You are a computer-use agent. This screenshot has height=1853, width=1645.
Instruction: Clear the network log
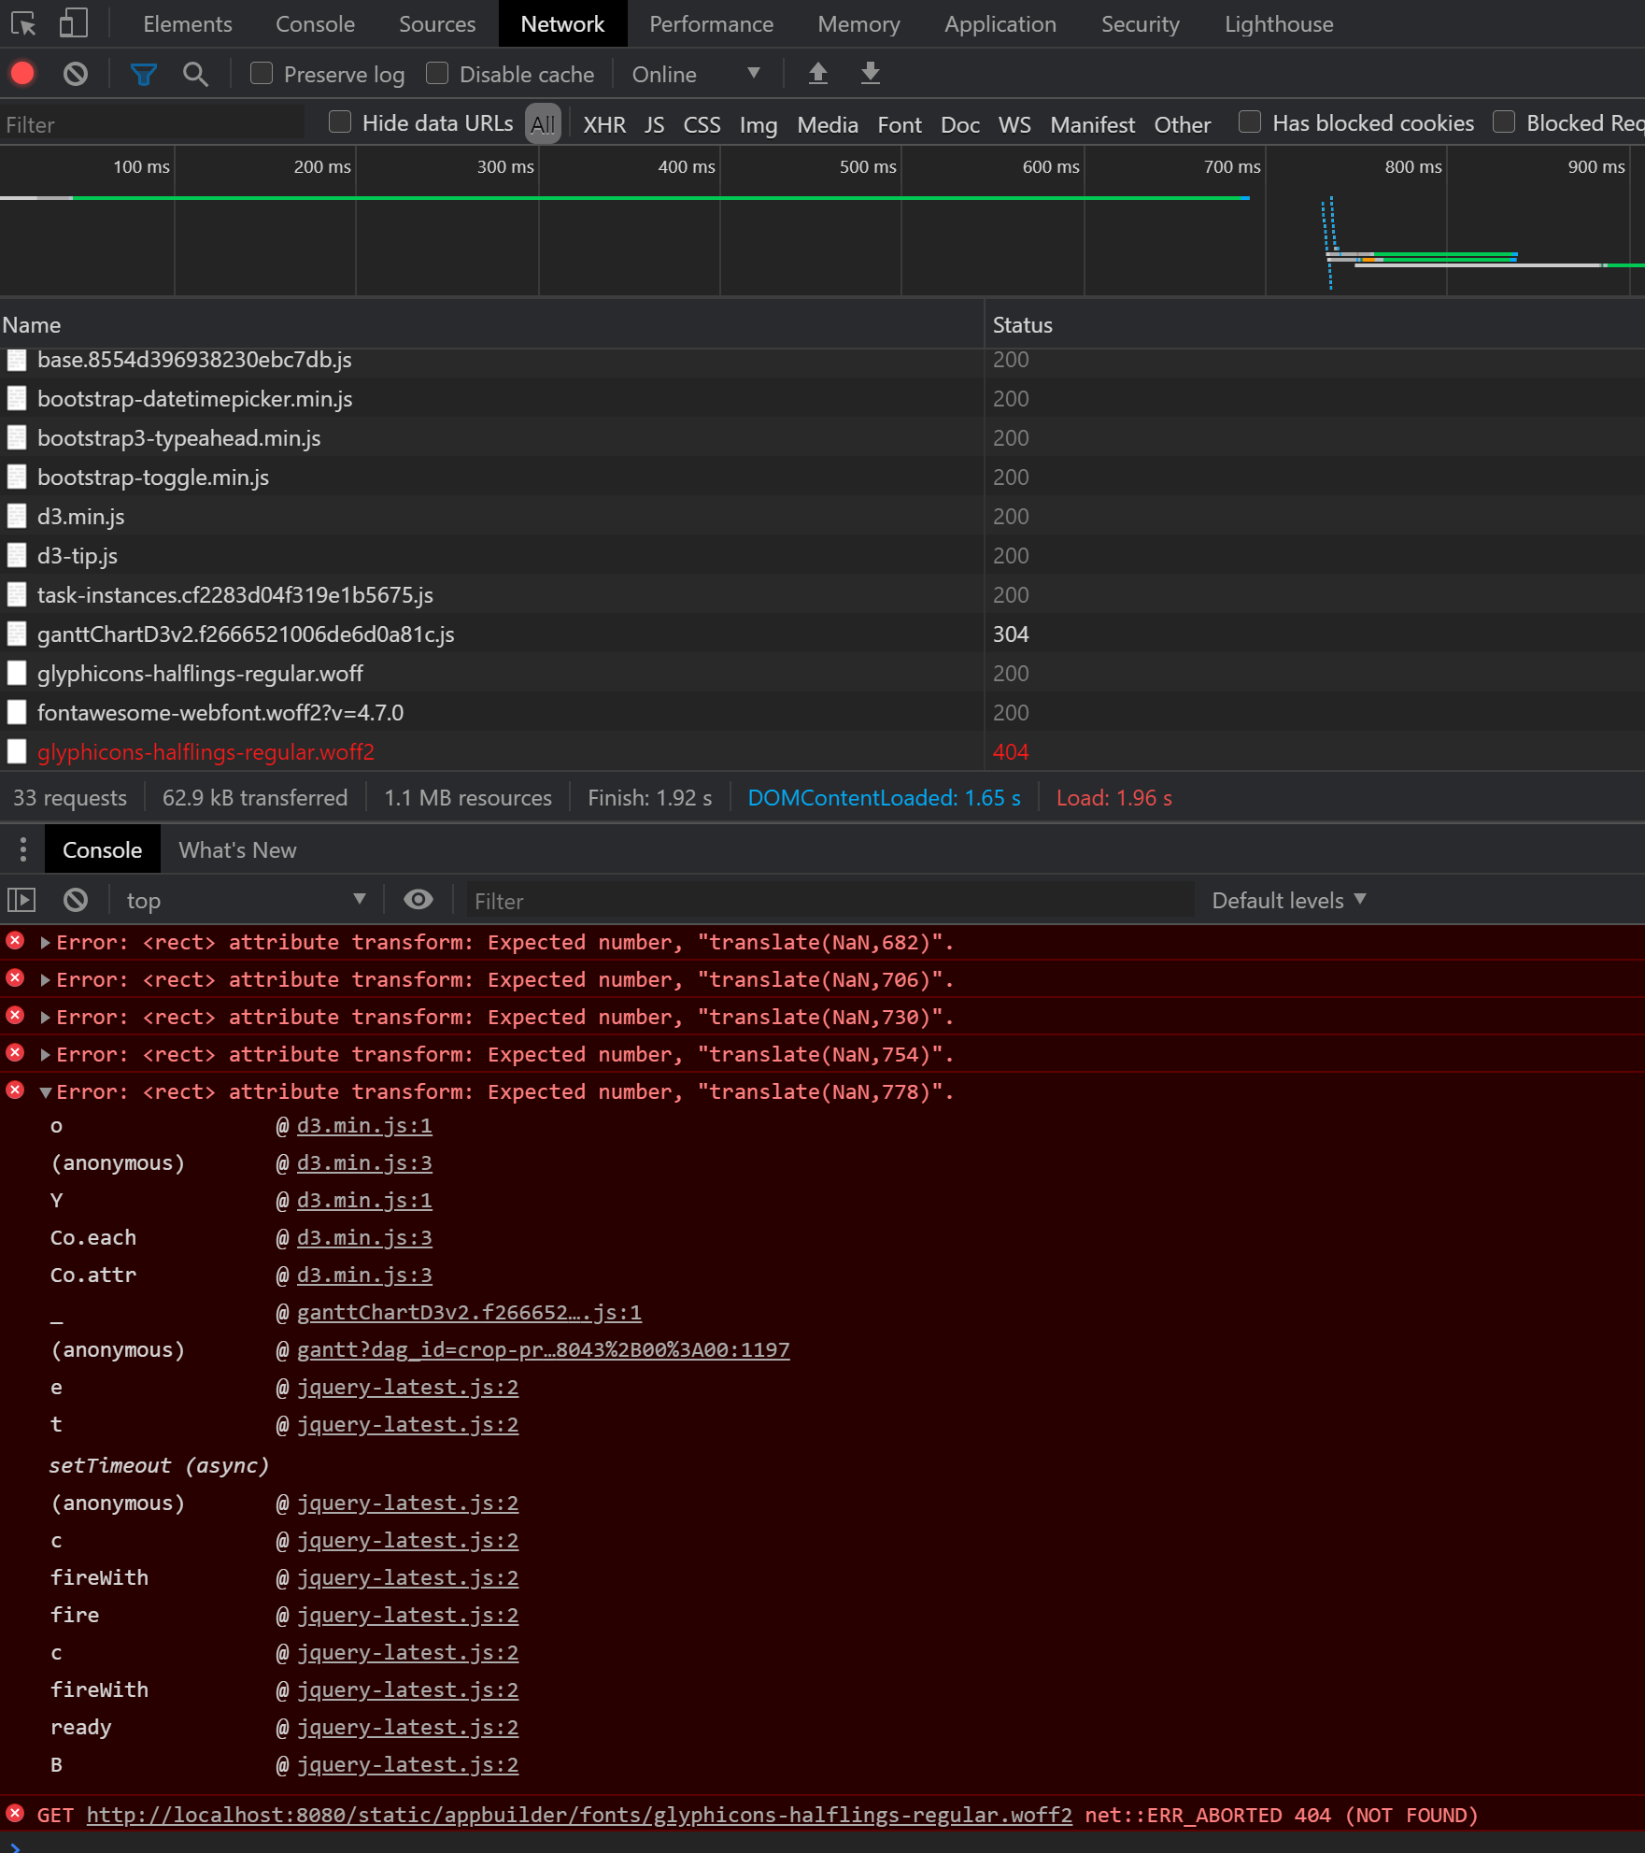(x=75, y=73)
